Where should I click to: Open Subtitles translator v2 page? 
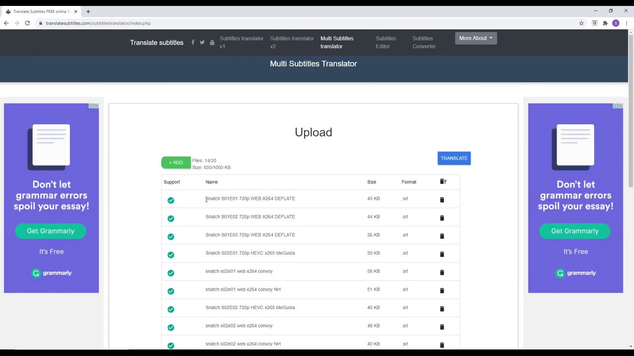click(292, 43)
